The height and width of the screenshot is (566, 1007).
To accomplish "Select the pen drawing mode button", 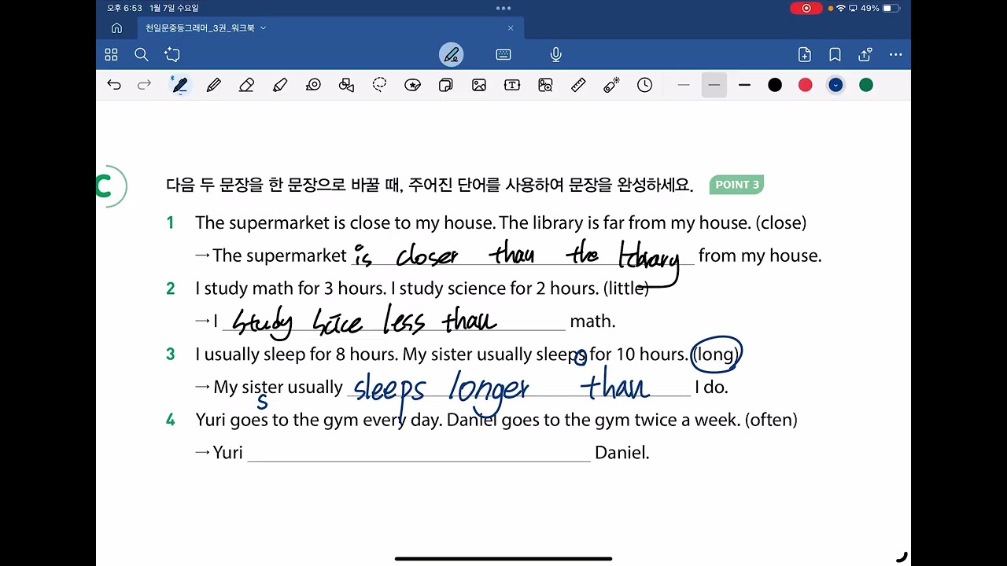I will 452,54.
